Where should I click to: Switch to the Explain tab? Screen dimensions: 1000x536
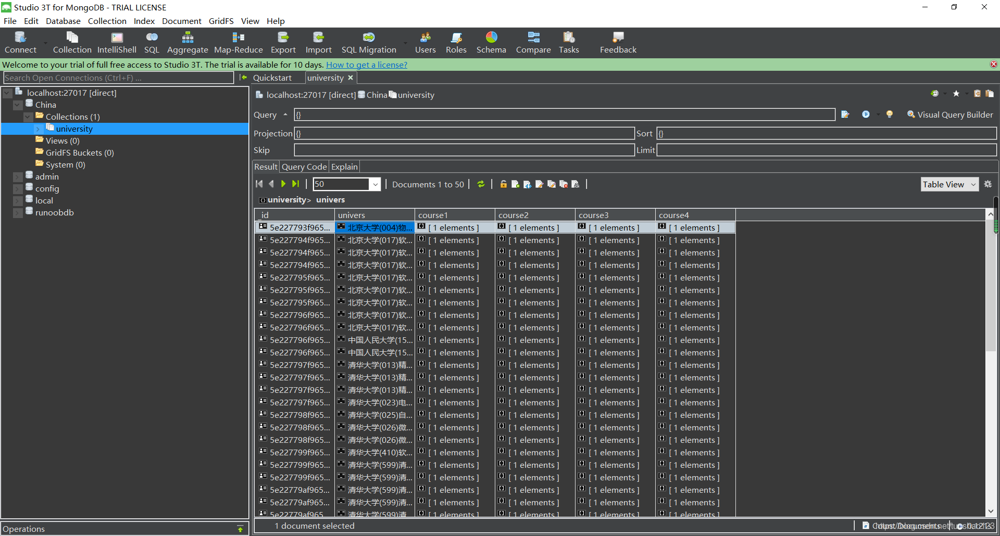pyautogui.click(x=344, y=167)
